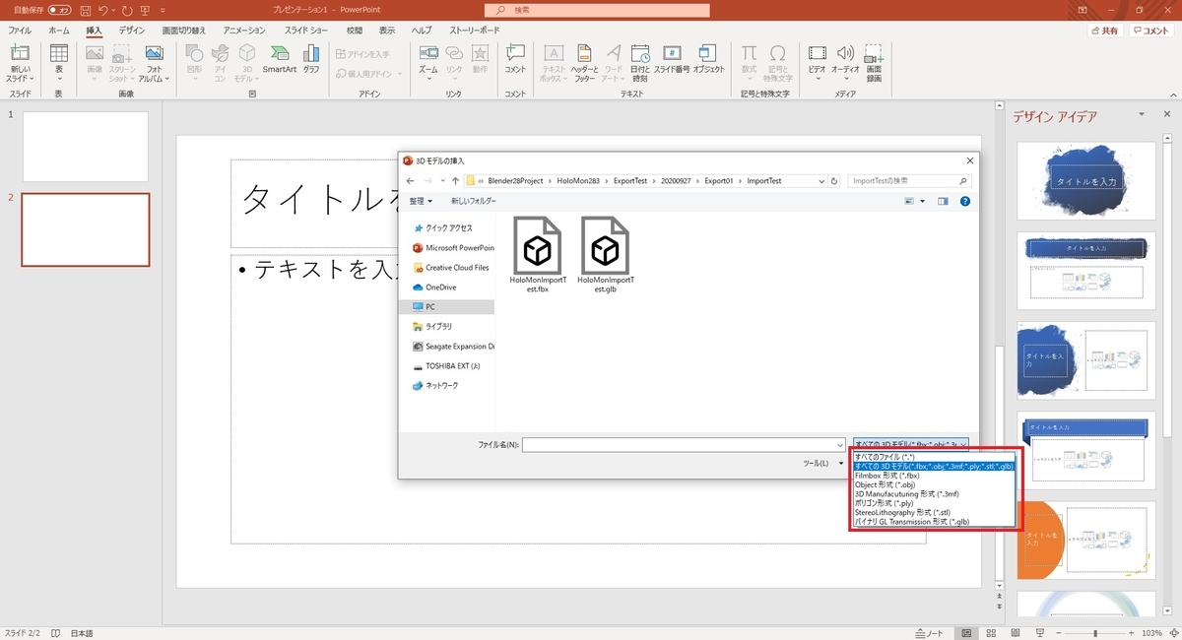Click the オブジェクト icon
The height and width of the screenshot is (640, 1182).
708,58
